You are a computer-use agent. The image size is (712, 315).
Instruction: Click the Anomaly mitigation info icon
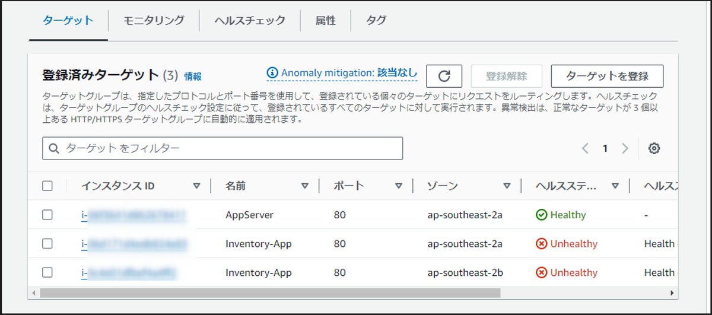click(x=272, y=72)
